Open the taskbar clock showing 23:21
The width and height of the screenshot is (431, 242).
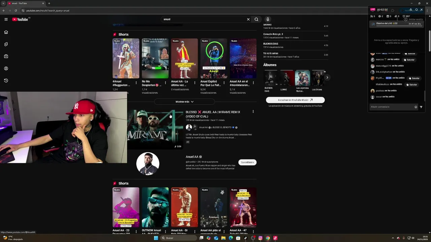point(422,238)
